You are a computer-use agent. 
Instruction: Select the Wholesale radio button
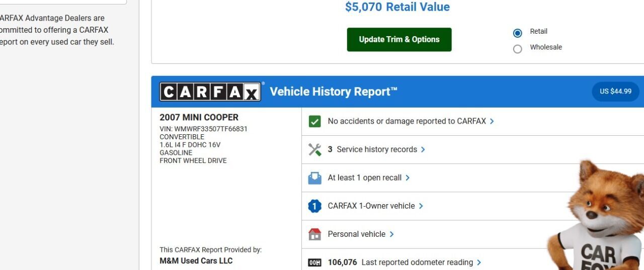(517, 49)
